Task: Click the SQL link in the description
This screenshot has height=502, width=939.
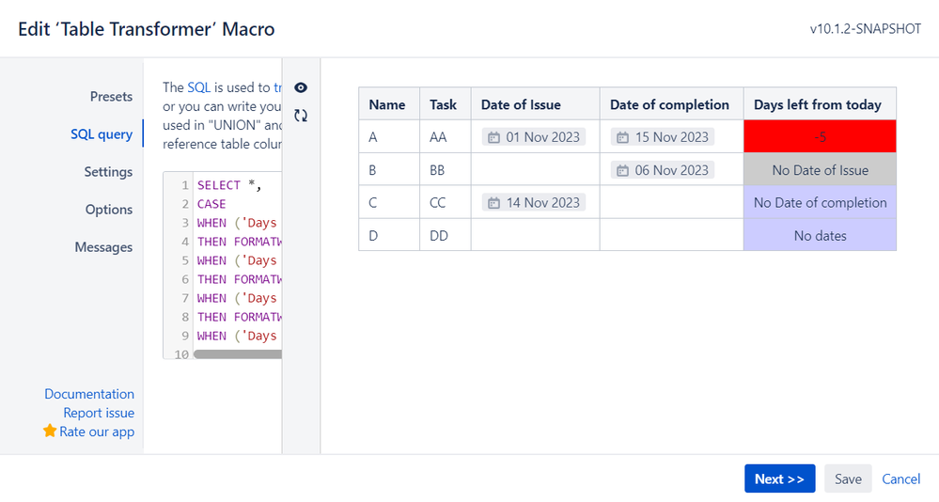Action: point(198,87)
